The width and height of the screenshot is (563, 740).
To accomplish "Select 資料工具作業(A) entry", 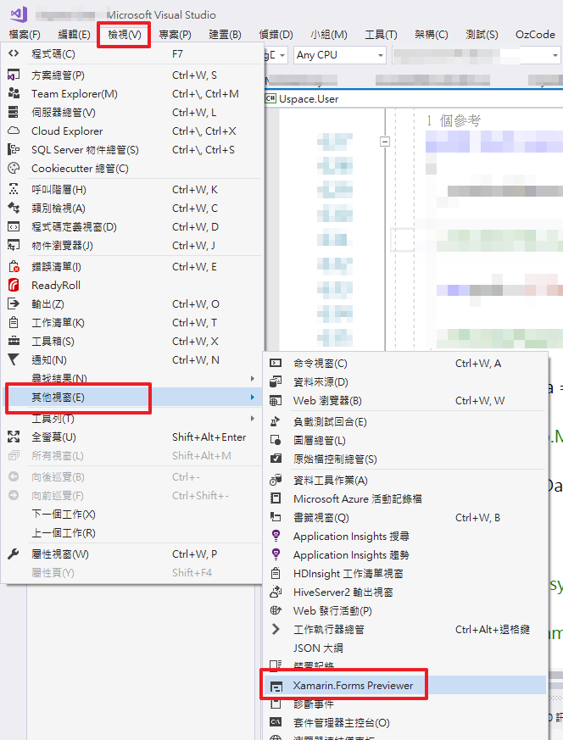I will coord(405,480).
